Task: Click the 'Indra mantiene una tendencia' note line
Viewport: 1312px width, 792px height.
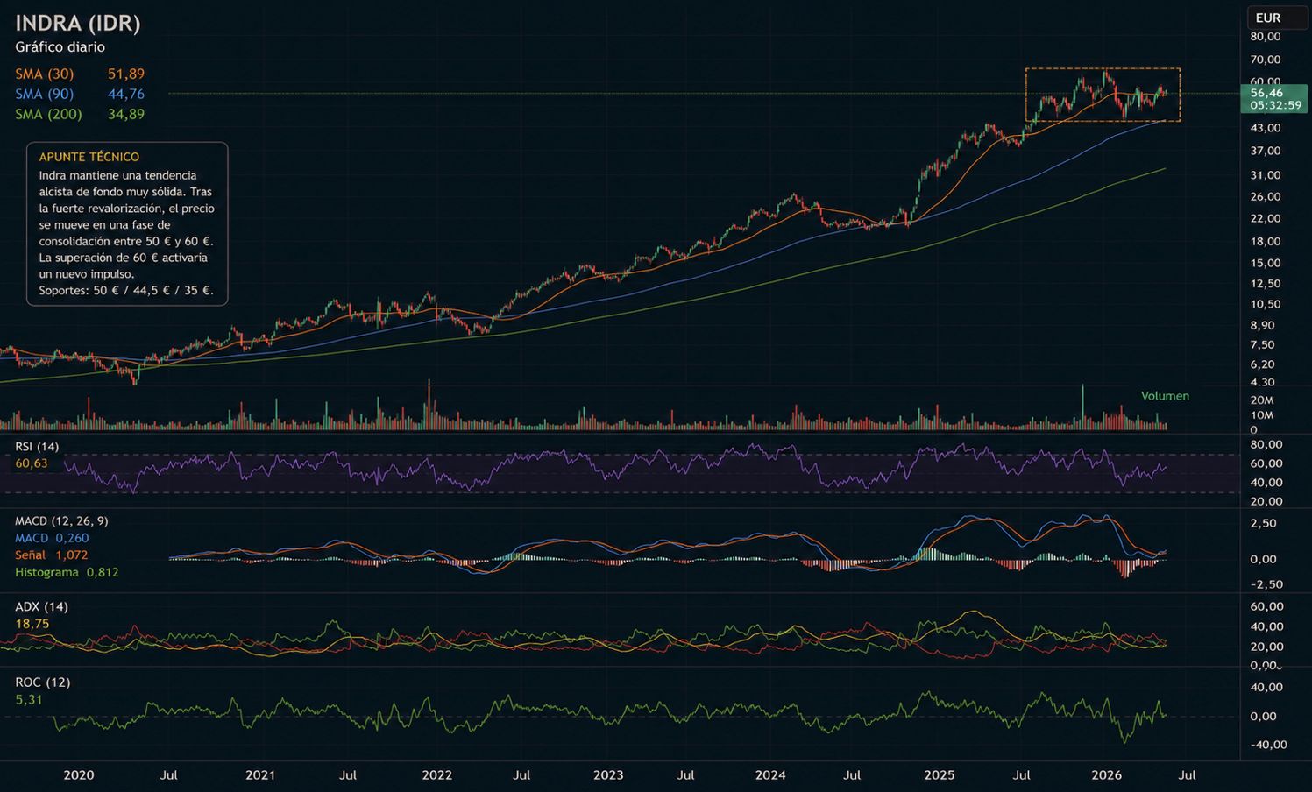Action: click(118, 175)
